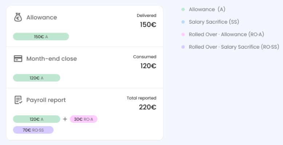
Task: Open the Month-end close section title
Action: point(51,59)
